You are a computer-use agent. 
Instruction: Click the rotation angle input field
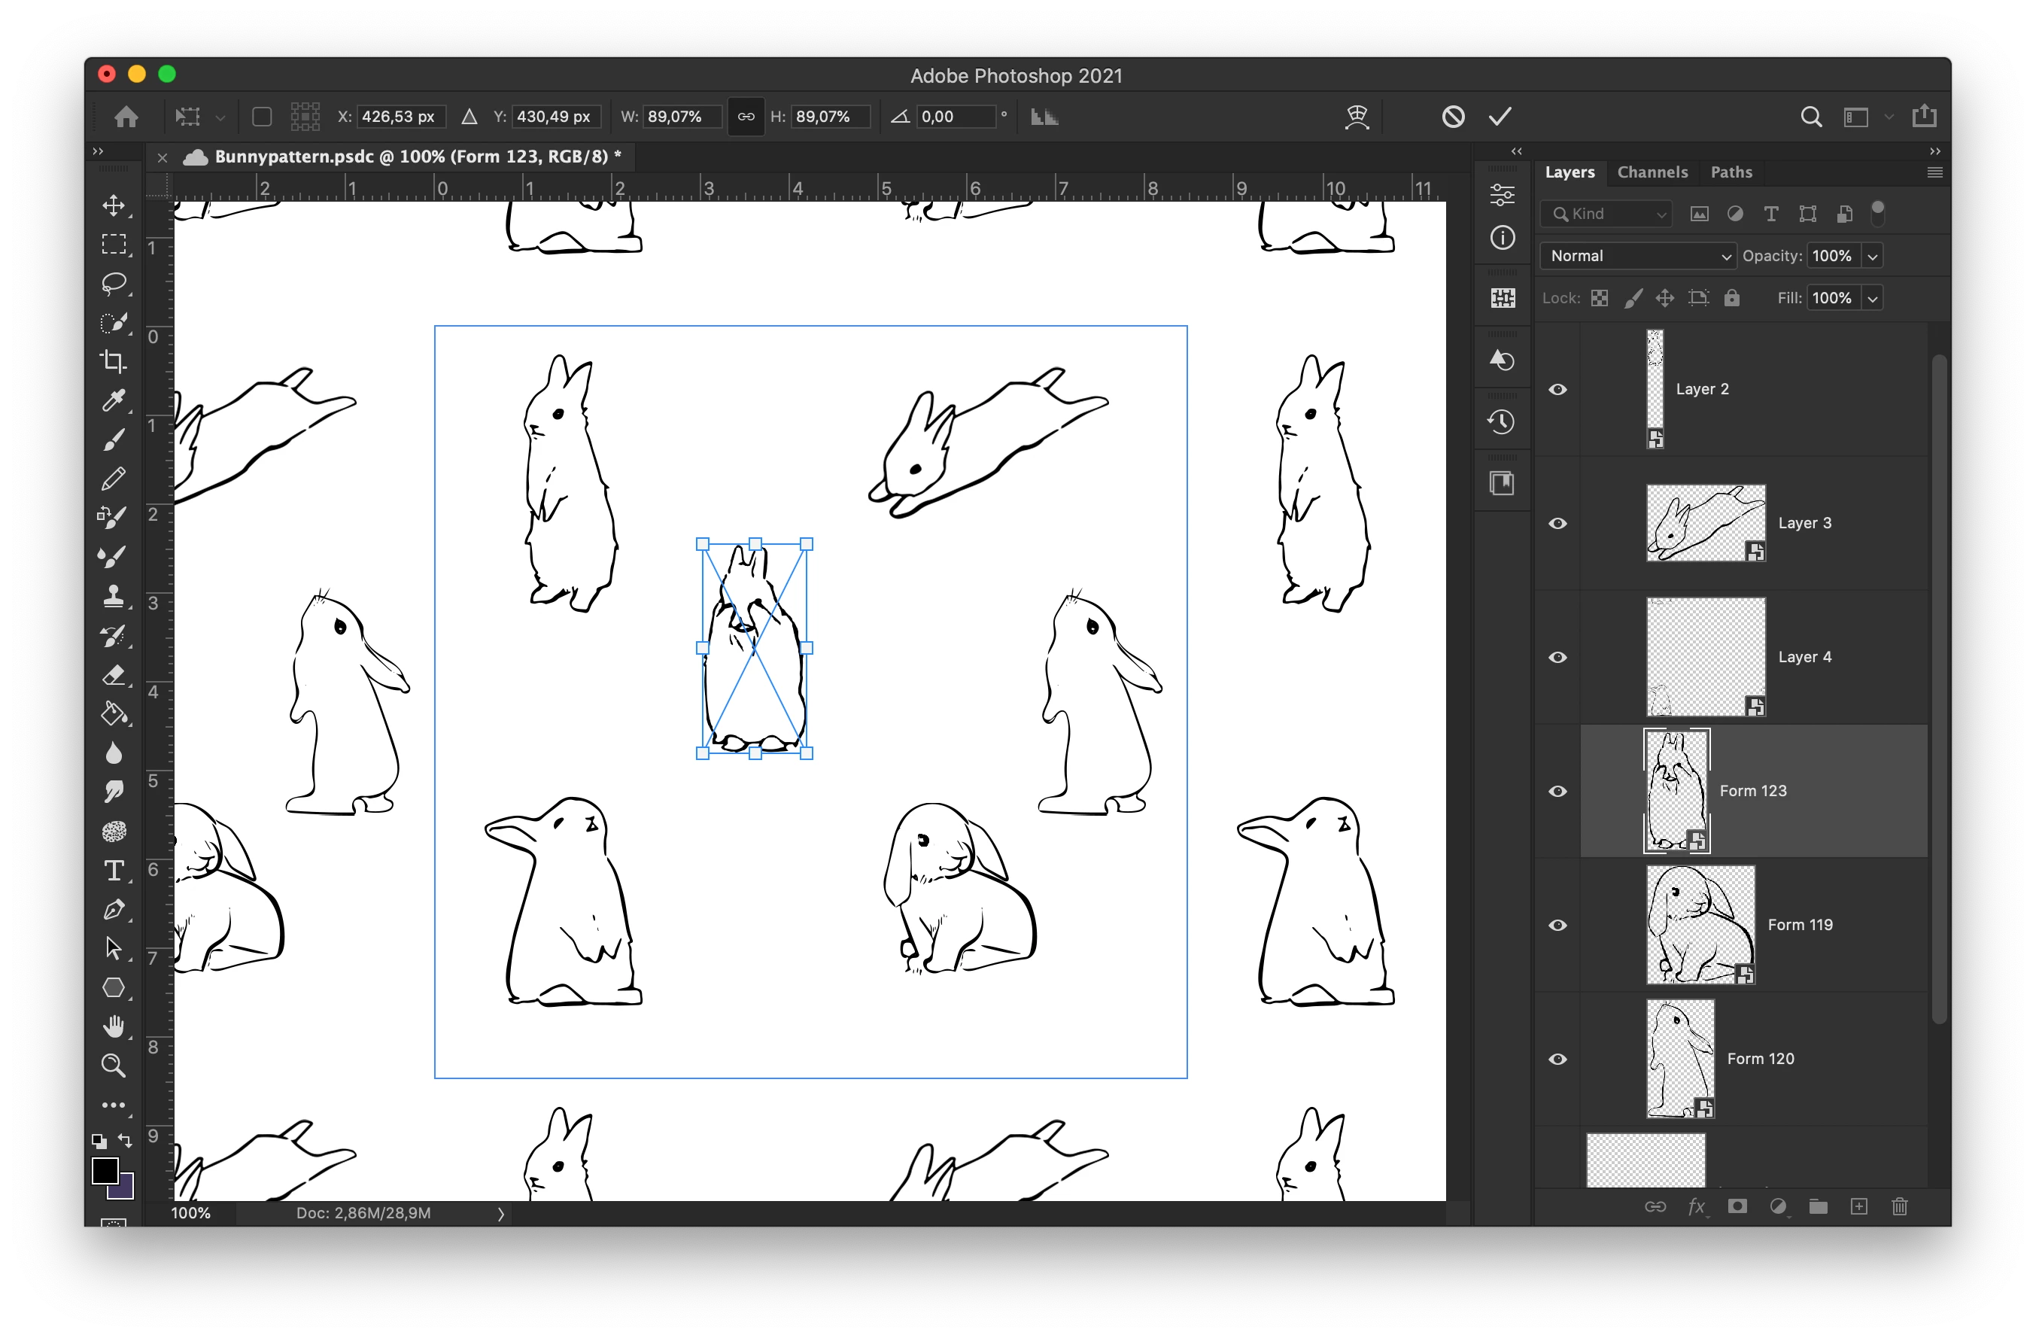tap(956, 117)
